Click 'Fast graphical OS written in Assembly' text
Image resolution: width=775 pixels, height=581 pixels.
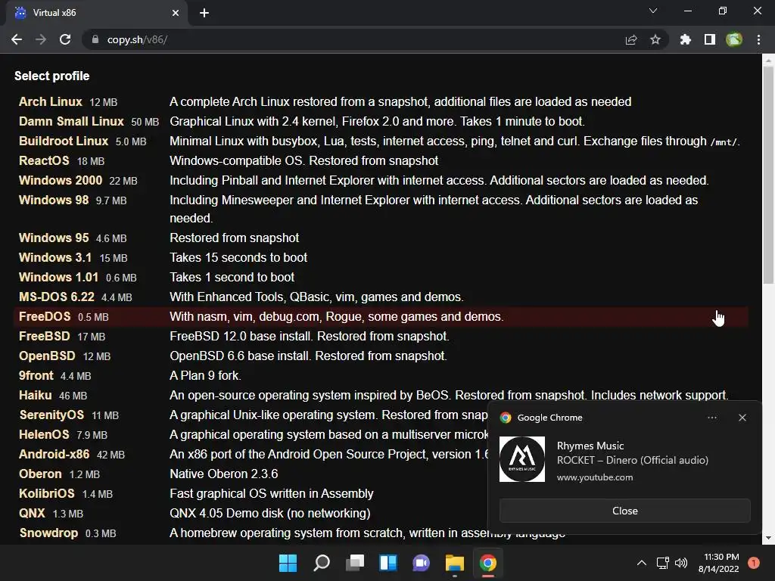[x=272, y=494]
